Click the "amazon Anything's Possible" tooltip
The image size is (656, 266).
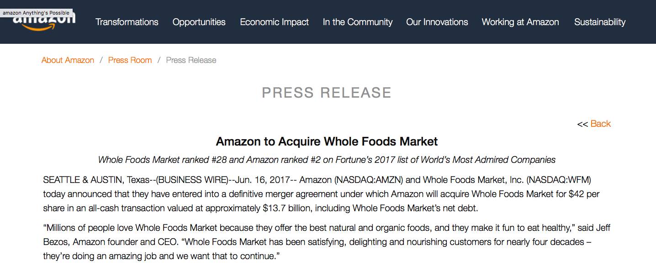click(36, 13)
